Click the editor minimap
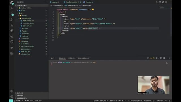The width and height of the screenshot is (181, 102). pyautogui.click(x=165, y=8)
